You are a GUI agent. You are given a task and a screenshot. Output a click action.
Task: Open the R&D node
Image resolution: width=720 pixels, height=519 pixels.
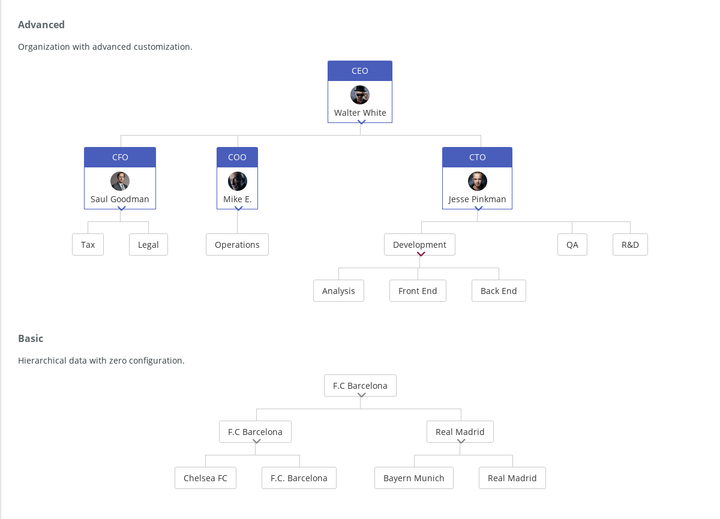coord(630,244)
